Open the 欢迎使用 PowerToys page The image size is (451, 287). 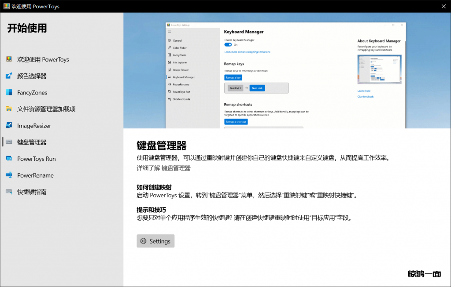tap(43, 59)
